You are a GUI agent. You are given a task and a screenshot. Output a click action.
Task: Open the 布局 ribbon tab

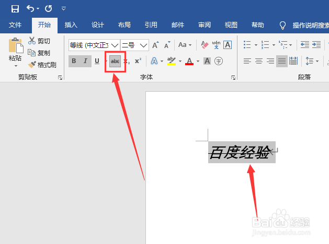[x=124, y=25]
